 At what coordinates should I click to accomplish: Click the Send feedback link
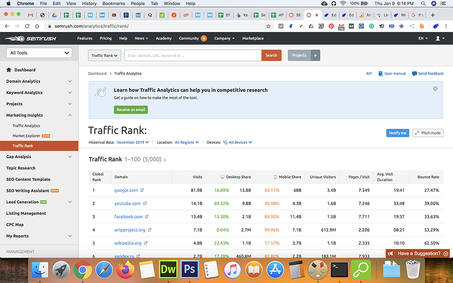(x=428, y=74)
